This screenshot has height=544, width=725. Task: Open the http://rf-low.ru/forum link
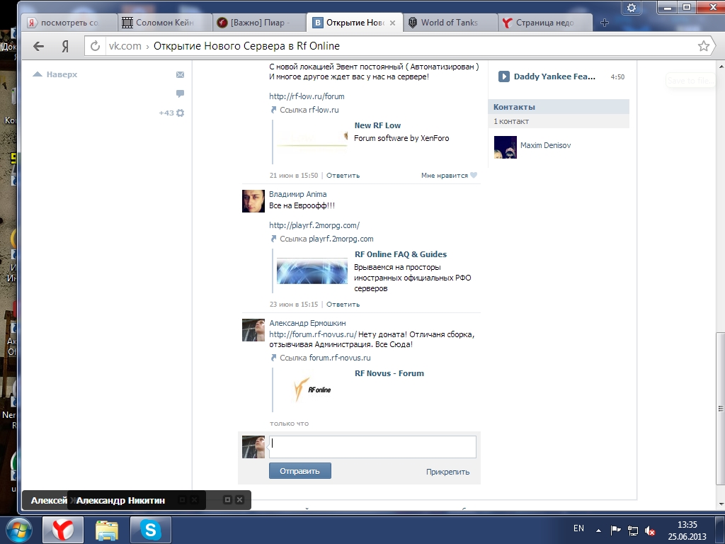[307, 96]
